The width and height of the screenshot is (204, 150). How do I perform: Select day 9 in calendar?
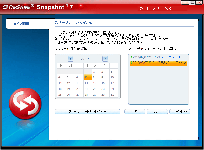105,77
